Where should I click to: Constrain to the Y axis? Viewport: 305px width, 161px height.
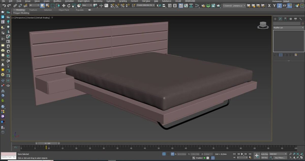274,5
